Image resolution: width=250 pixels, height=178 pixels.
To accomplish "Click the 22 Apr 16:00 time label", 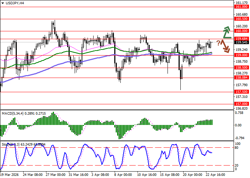I will coord(215,175).
